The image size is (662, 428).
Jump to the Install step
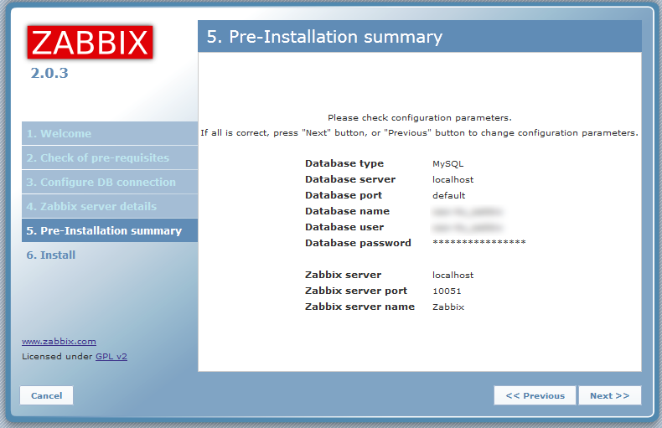51,255
